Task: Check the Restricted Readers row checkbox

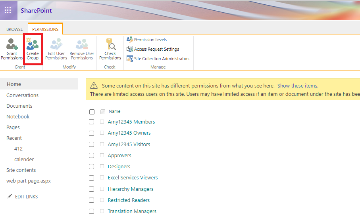Action: [91, 200]
